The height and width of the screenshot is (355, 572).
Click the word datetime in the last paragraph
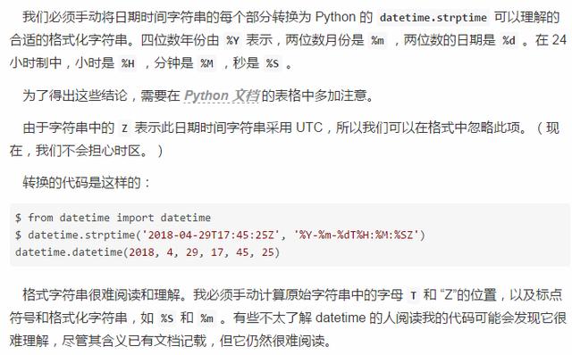click(341, 318)
